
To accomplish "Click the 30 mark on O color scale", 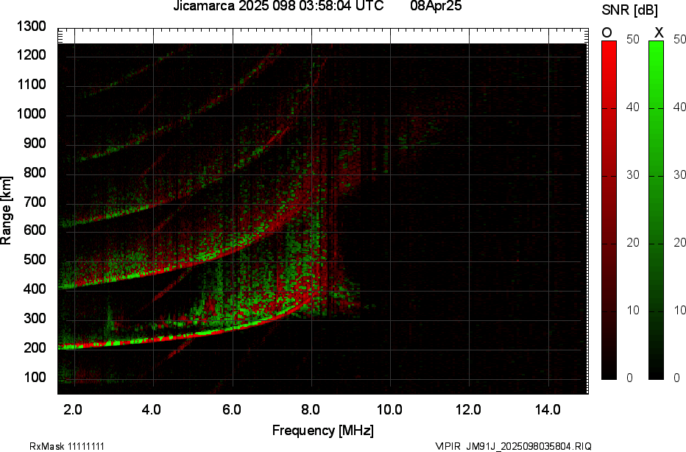I will (x=633, y=174).
